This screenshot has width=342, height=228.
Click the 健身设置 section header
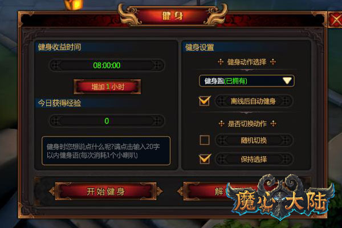[199, 47]
